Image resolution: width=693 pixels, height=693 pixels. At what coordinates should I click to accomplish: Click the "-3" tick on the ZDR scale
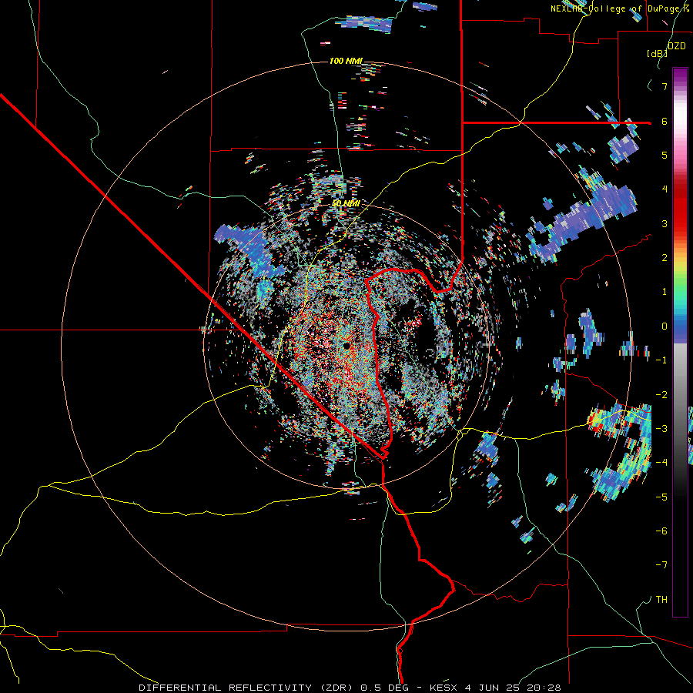pos(661,428)
